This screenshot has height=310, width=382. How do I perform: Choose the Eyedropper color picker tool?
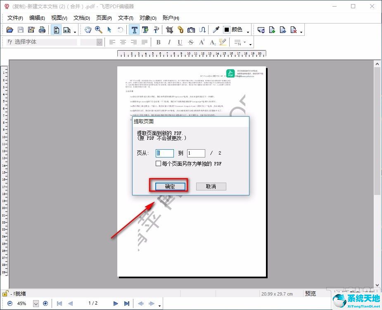[x=216, y=30]
